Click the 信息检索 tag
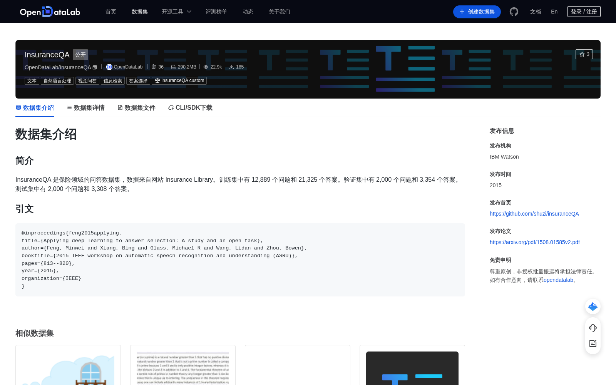616x385 pixels. pos(113,81)
